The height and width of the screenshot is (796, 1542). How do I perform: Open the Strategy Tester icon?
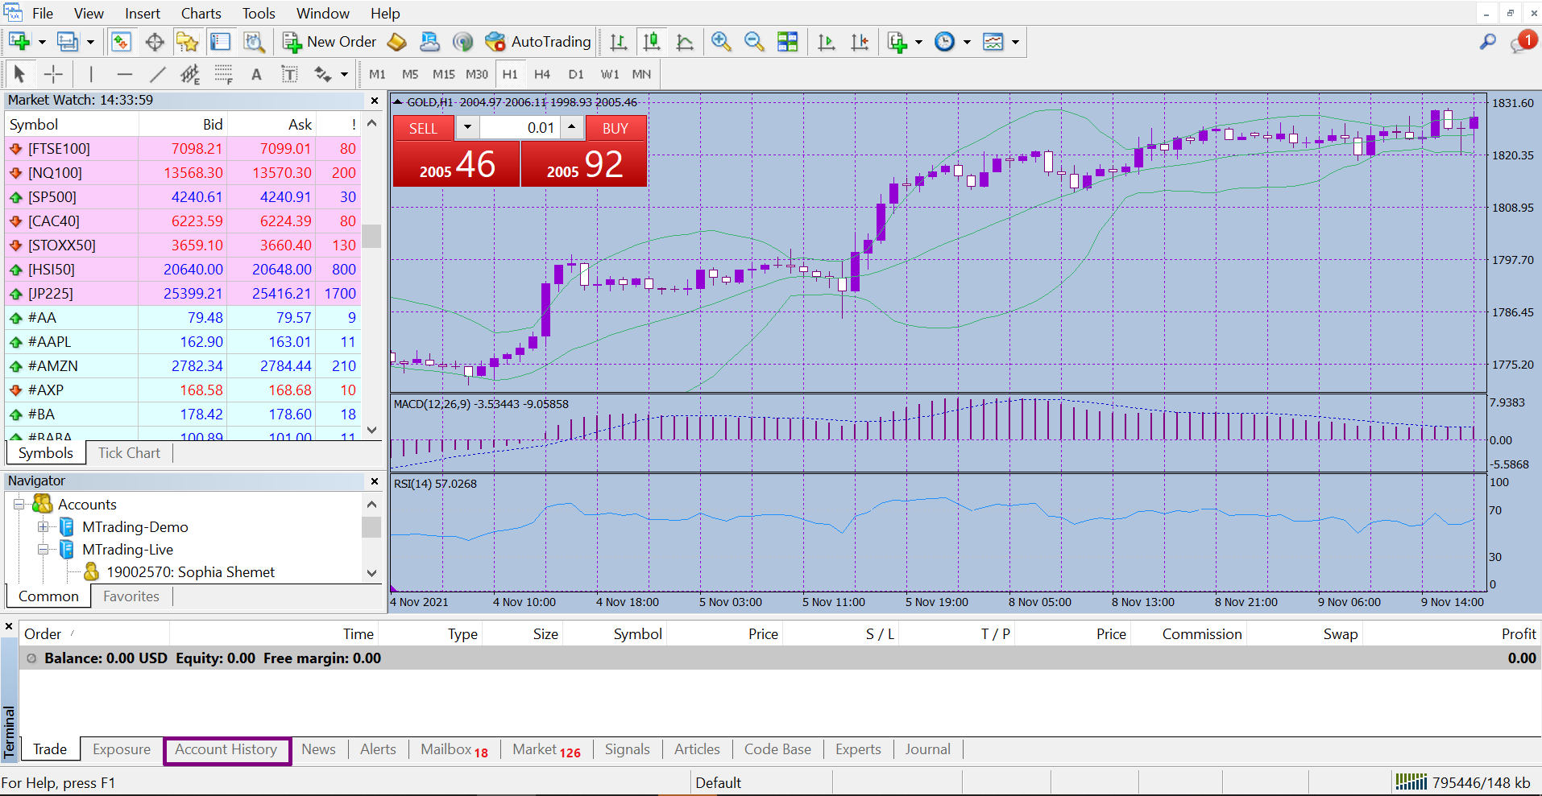point(254,42)
